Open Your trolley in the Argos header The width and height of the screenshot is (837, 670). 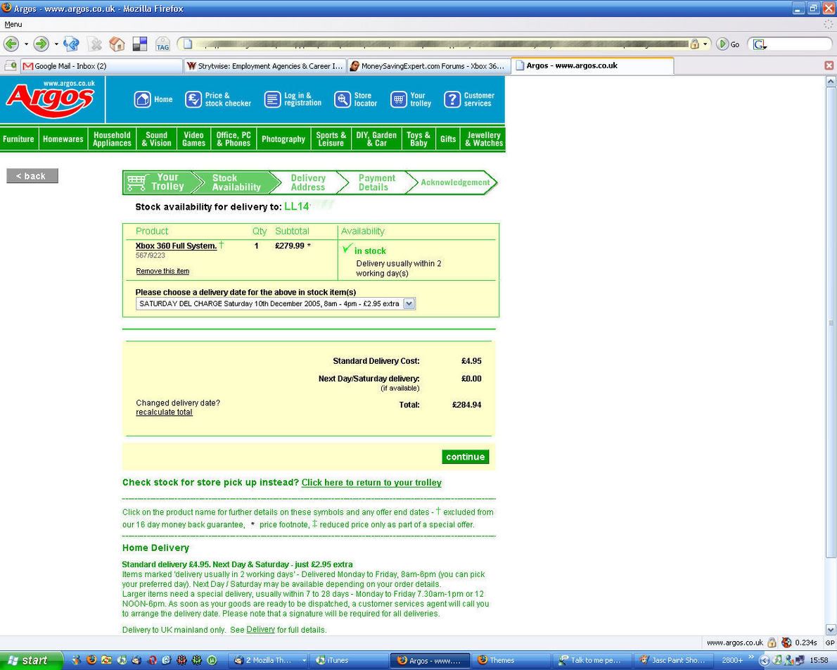point(399,100)
